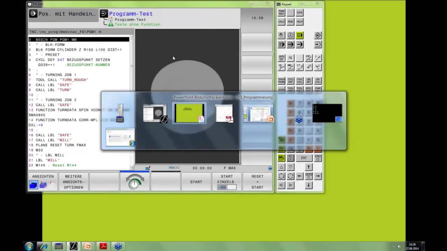Screen dimensions: 447x251
Task: Click APPR DEP key on Keypad
Action: click(x=281, y=58)
